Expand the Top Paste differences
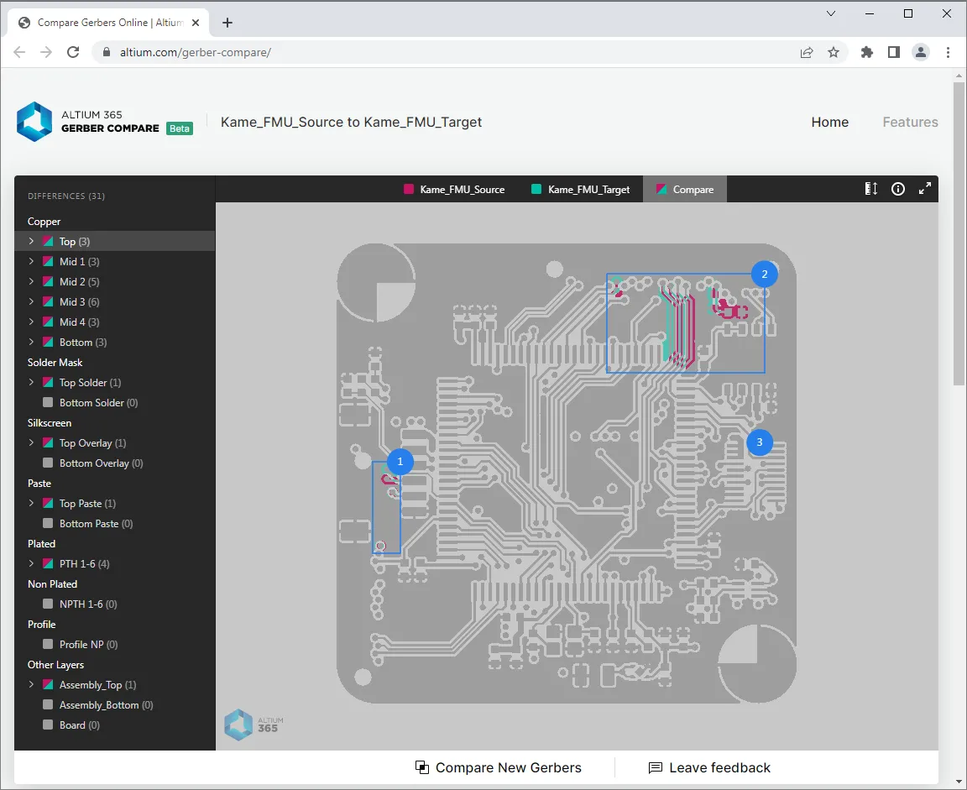Screen dimensions: 967x790 pyautogui.click(x=31, y=503)
